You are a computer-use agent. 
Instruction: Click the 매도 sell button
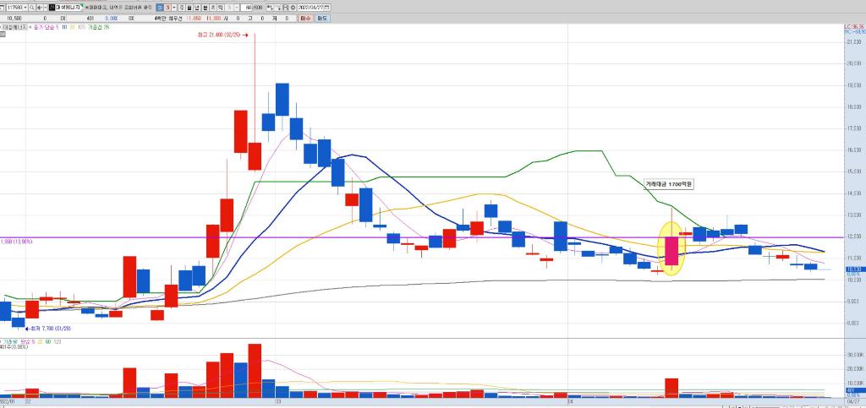point(322,19)
